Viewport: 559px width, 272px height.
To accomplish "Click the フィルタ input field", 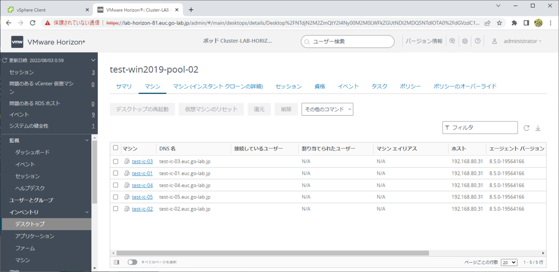I will [480, 127].
